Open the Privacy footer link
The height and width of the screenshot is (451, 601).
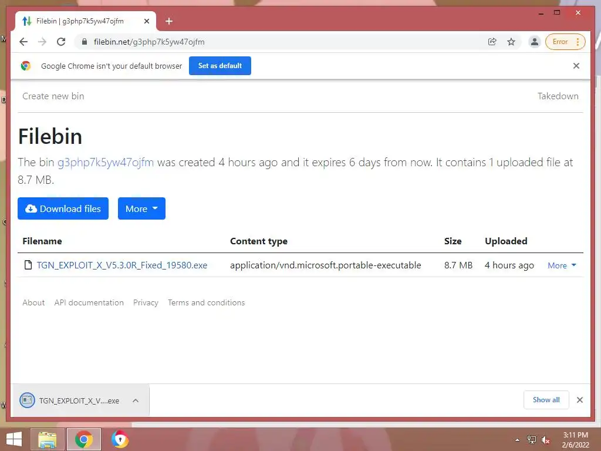[146, 302]
